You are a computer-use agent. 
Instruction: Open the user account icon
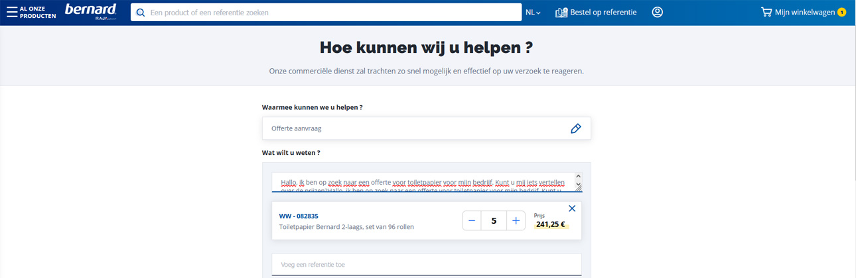[x=657, y=12]
